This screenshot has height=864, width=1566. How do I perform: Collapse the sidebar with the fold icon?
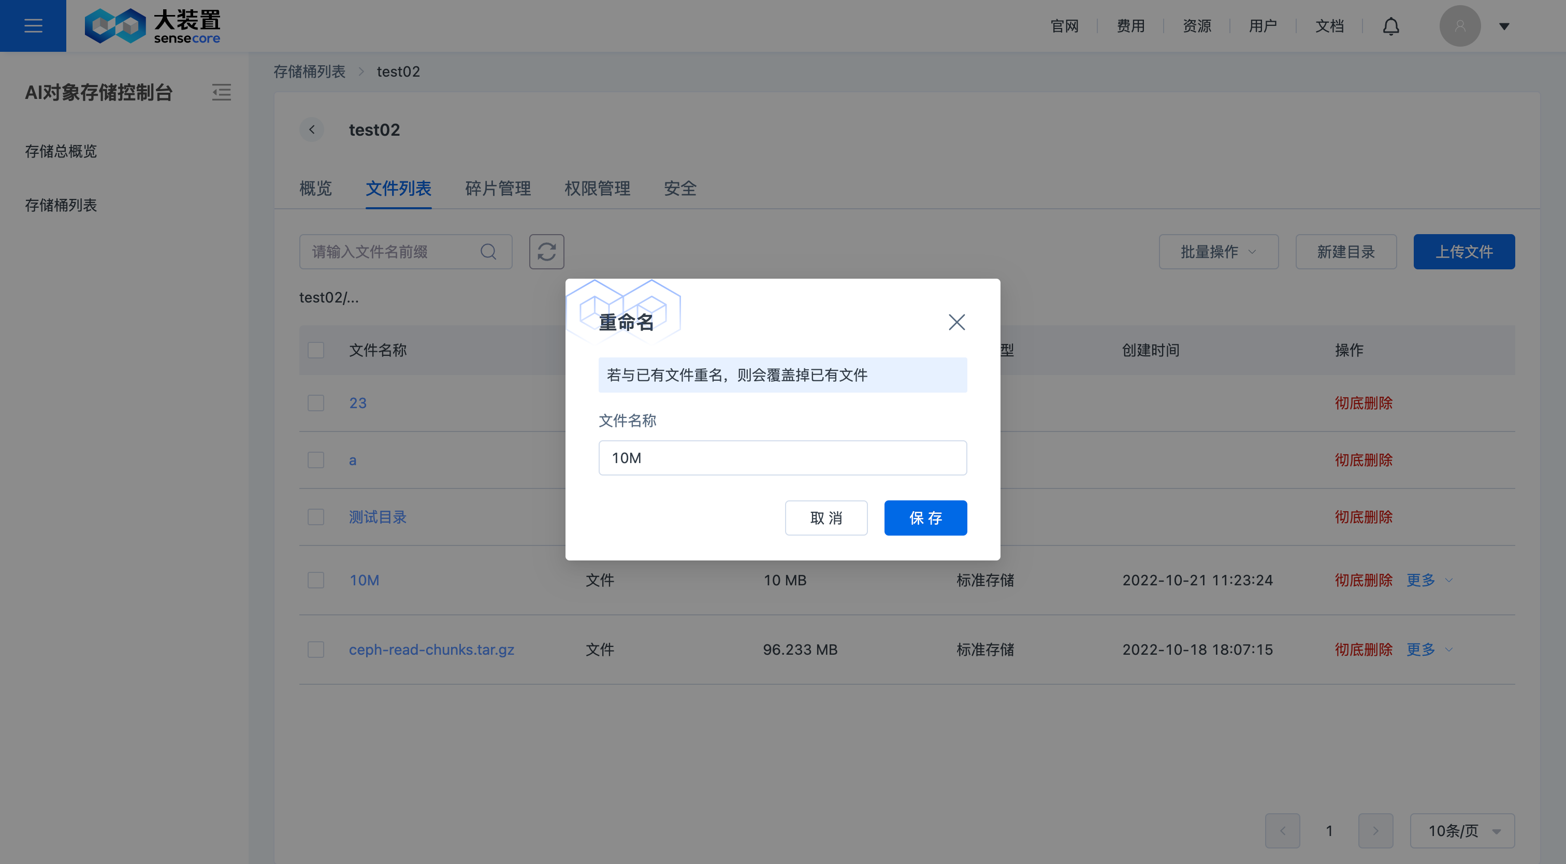point(221,92)
